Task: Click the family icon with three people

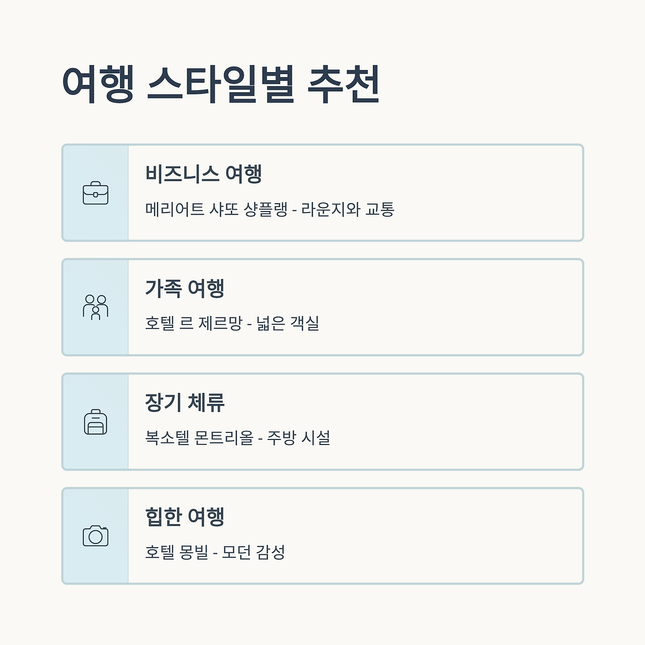Action: click(x=96, y=307)
